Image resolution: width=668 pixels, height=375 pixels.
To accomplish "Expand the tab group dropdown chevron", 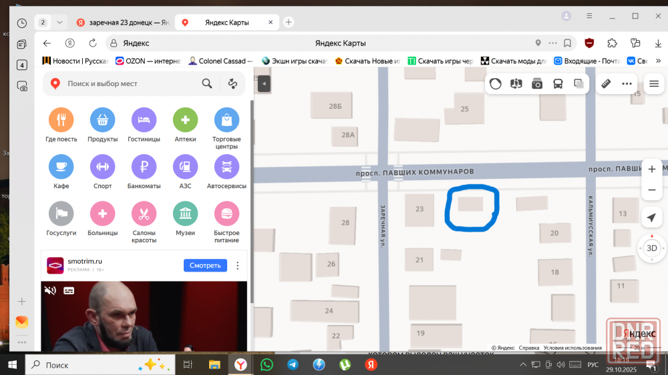I will 59,22.
